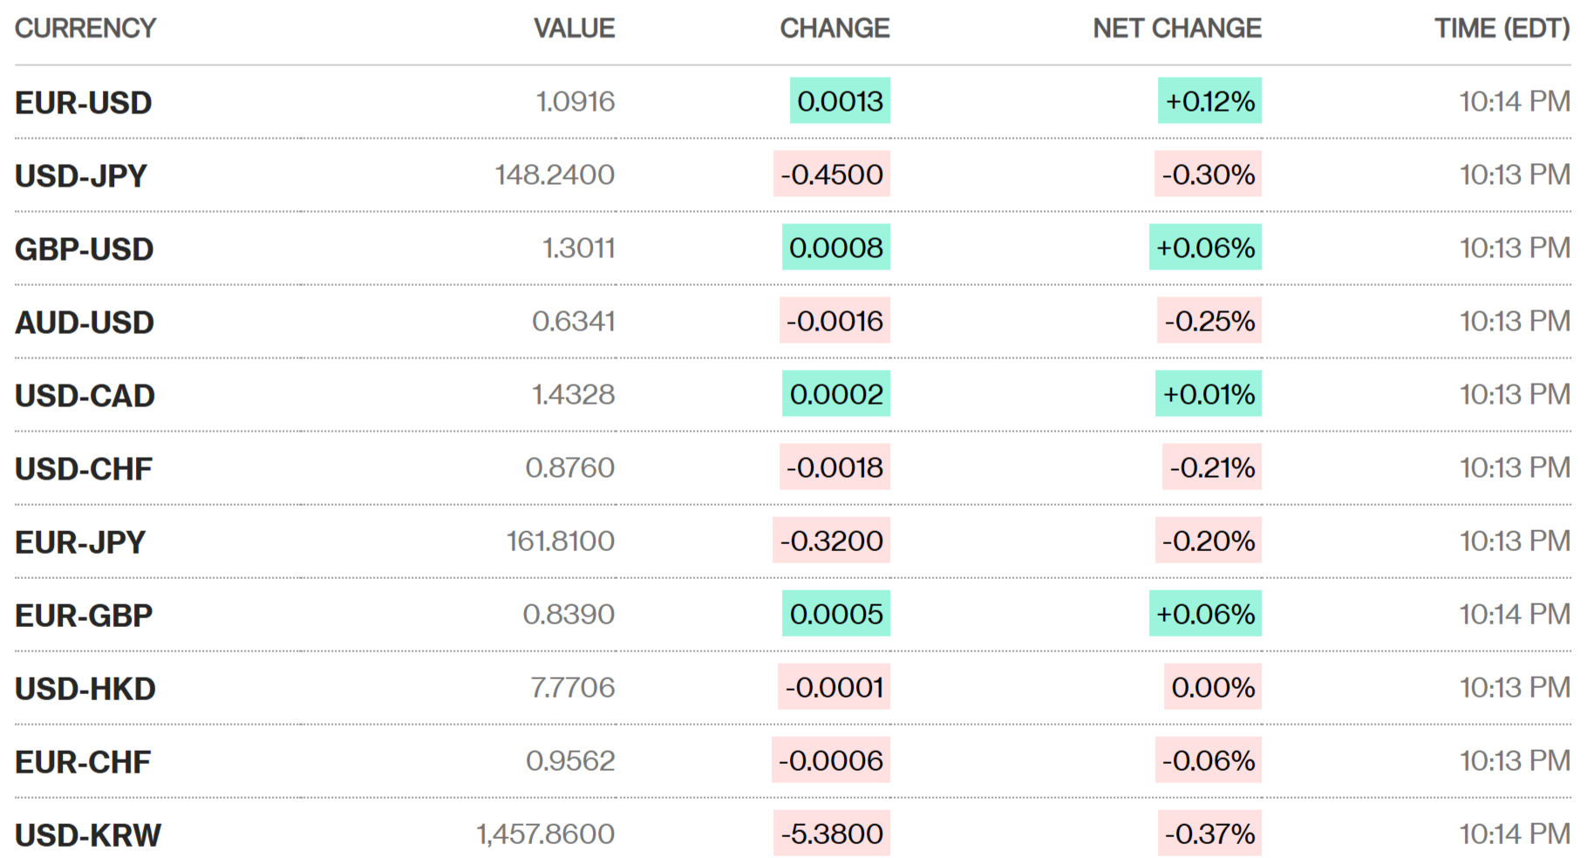Viewport: 1587px width, 858px height.
Task: Sort by the VALUE column header
Action: [574, 29]
